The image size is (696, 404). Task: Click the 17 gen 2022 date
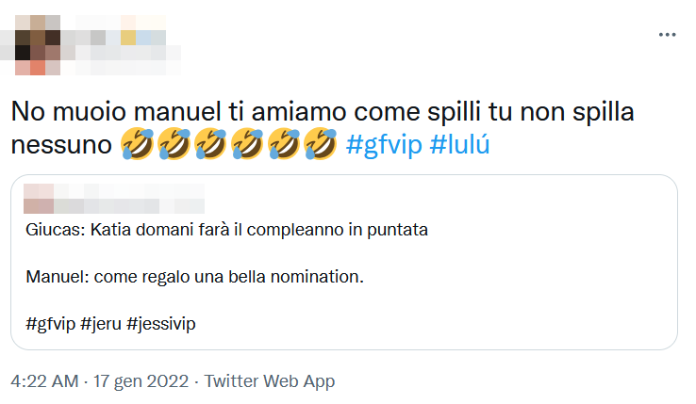(139, 381)
